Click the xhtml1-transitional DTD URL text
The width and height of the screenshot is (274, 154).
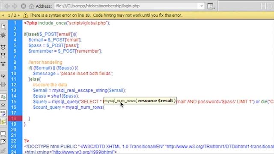point(220,146)
